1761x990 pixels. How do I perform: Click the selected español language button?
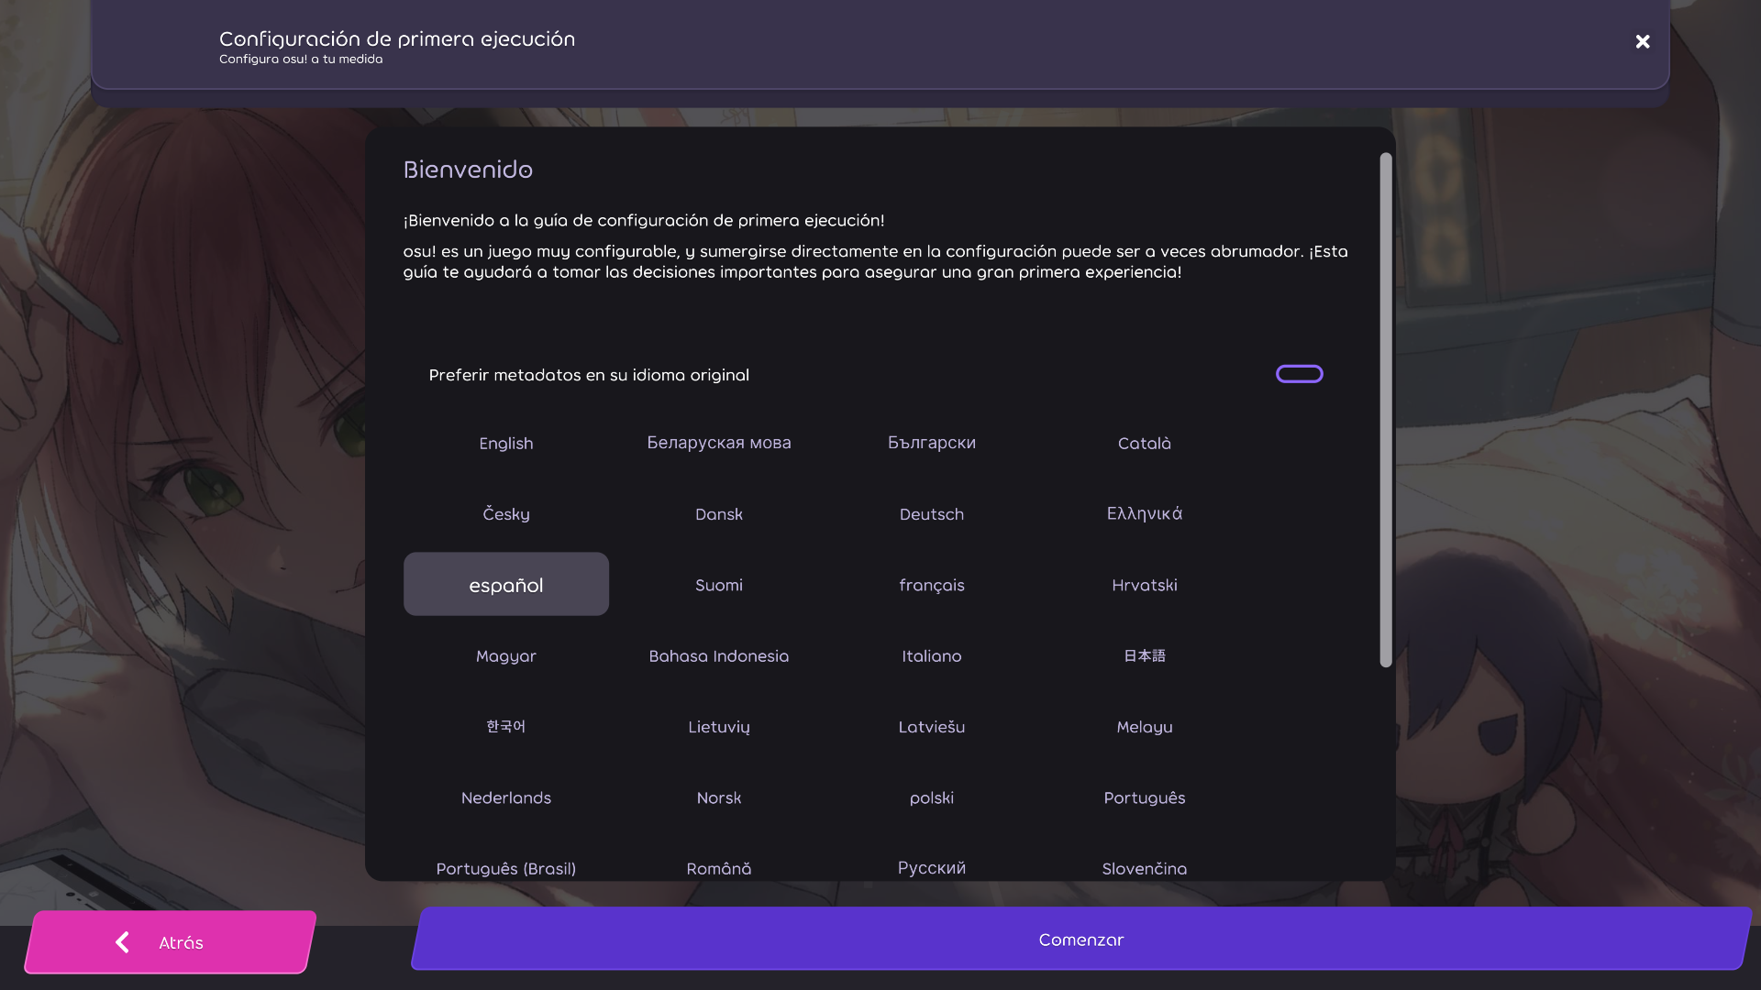click(x=506, y=584)
